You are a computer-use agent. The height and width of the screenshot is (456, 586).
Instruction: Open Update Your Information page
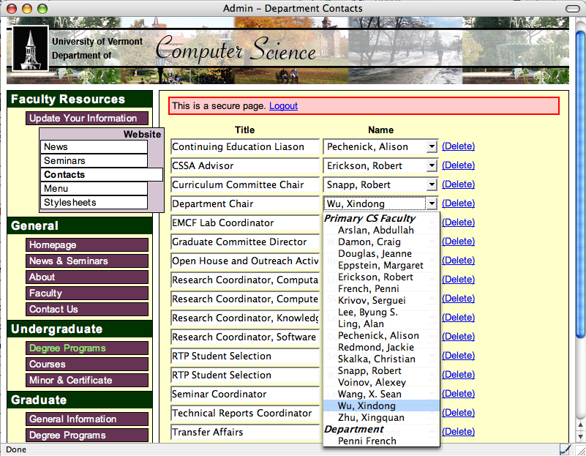click(87, 118)
